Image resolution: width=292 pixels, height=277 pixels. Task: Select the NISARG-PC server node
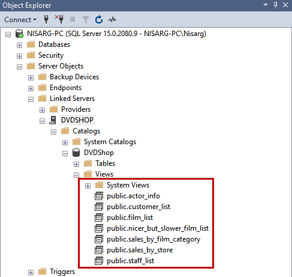point(116,34)
